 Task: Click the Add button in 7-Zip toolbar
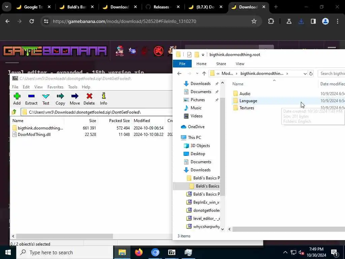[17, 99]
